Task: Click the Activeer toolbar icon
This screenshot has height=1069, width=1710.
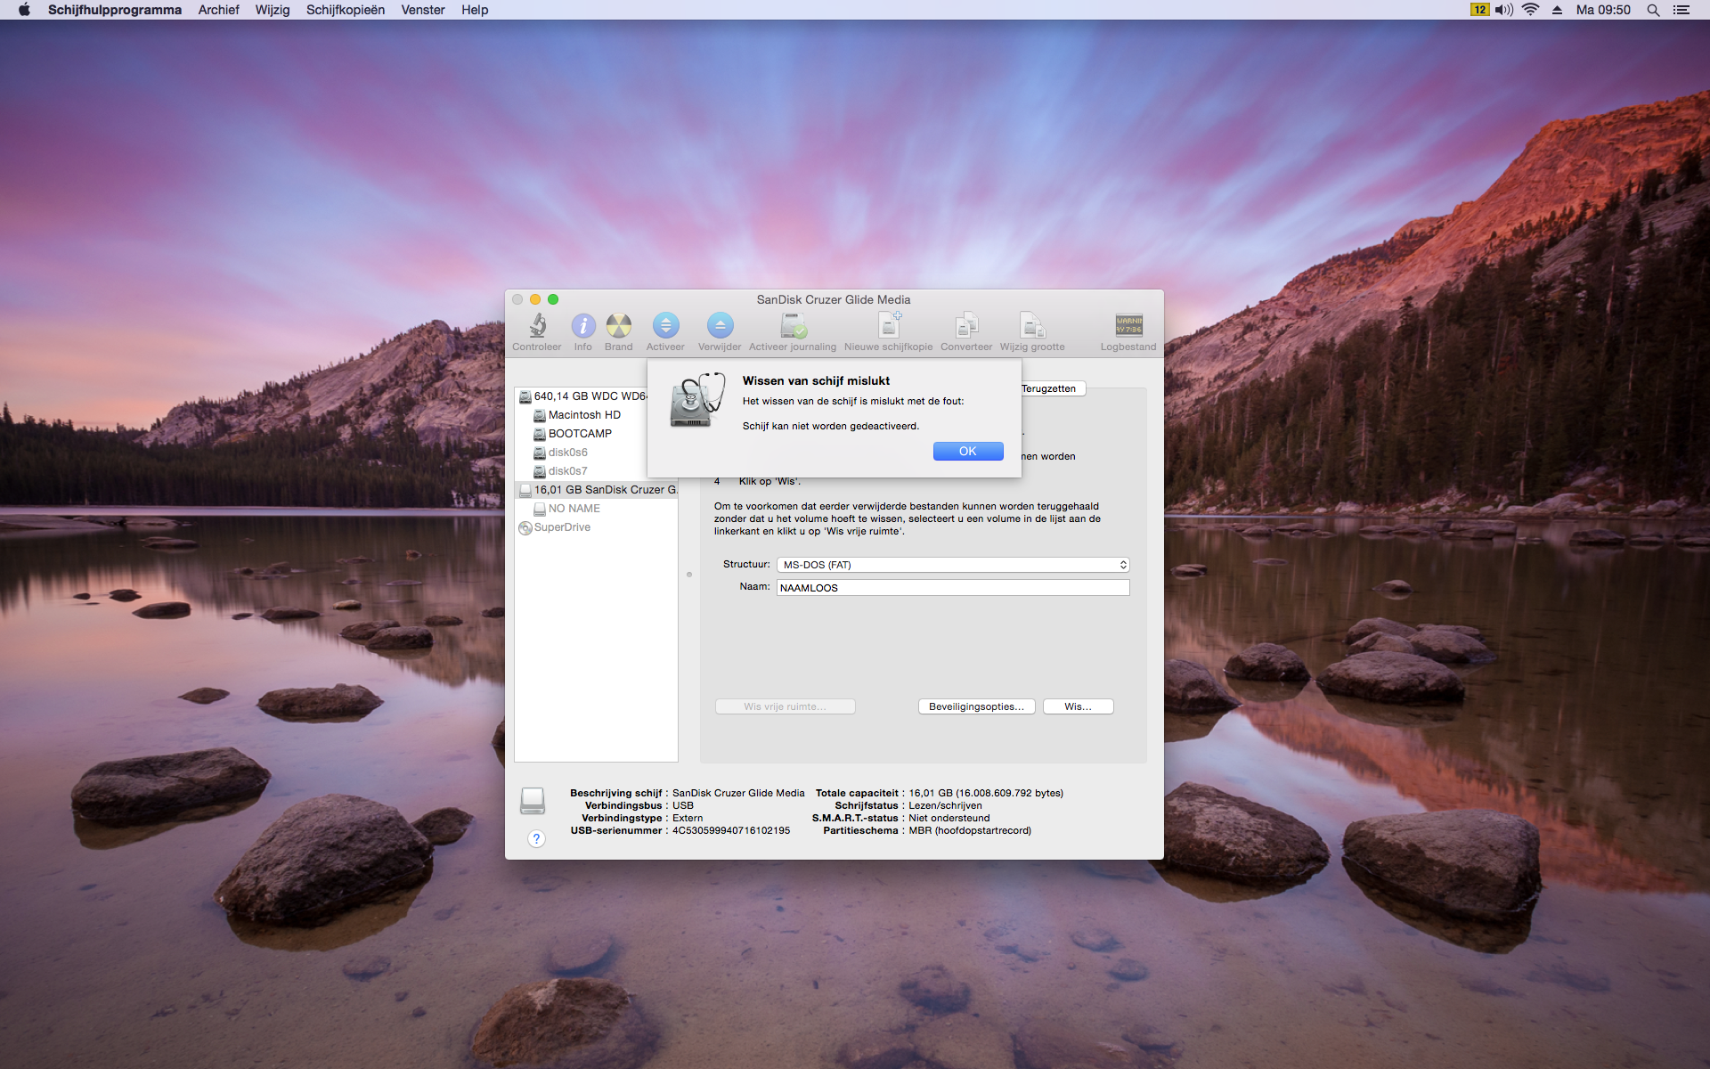Action: (665, 326)
